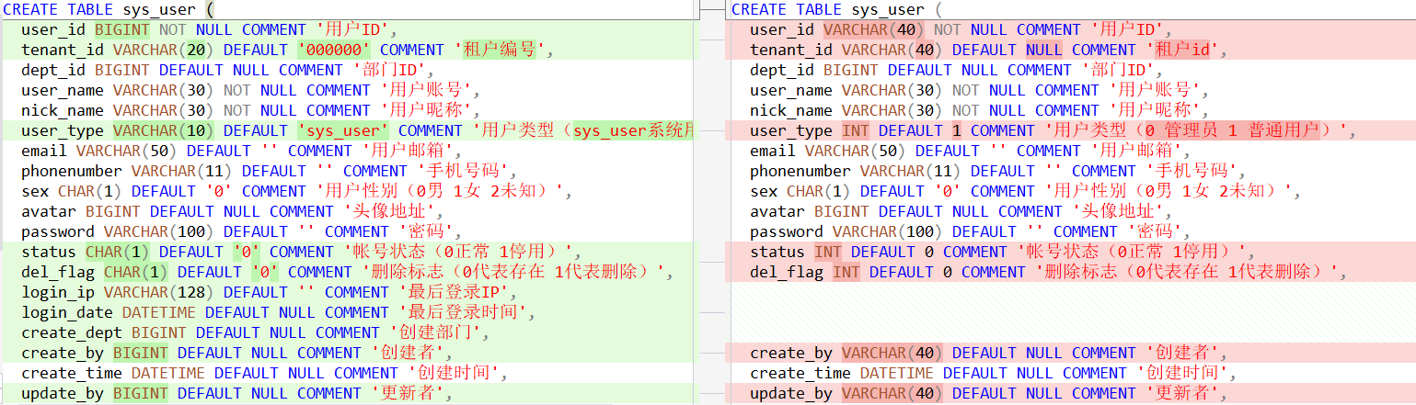Click INT type in right user_type line
The height and width of the screenshot is (405, 1416).
tap(856, 130)
